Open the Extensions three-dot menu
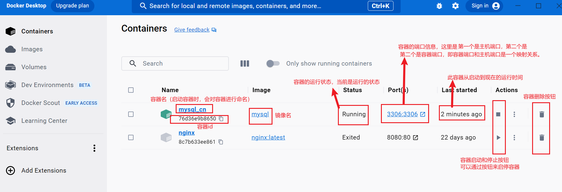This screenshot has width=562, height=192. (x=94, y=148)
